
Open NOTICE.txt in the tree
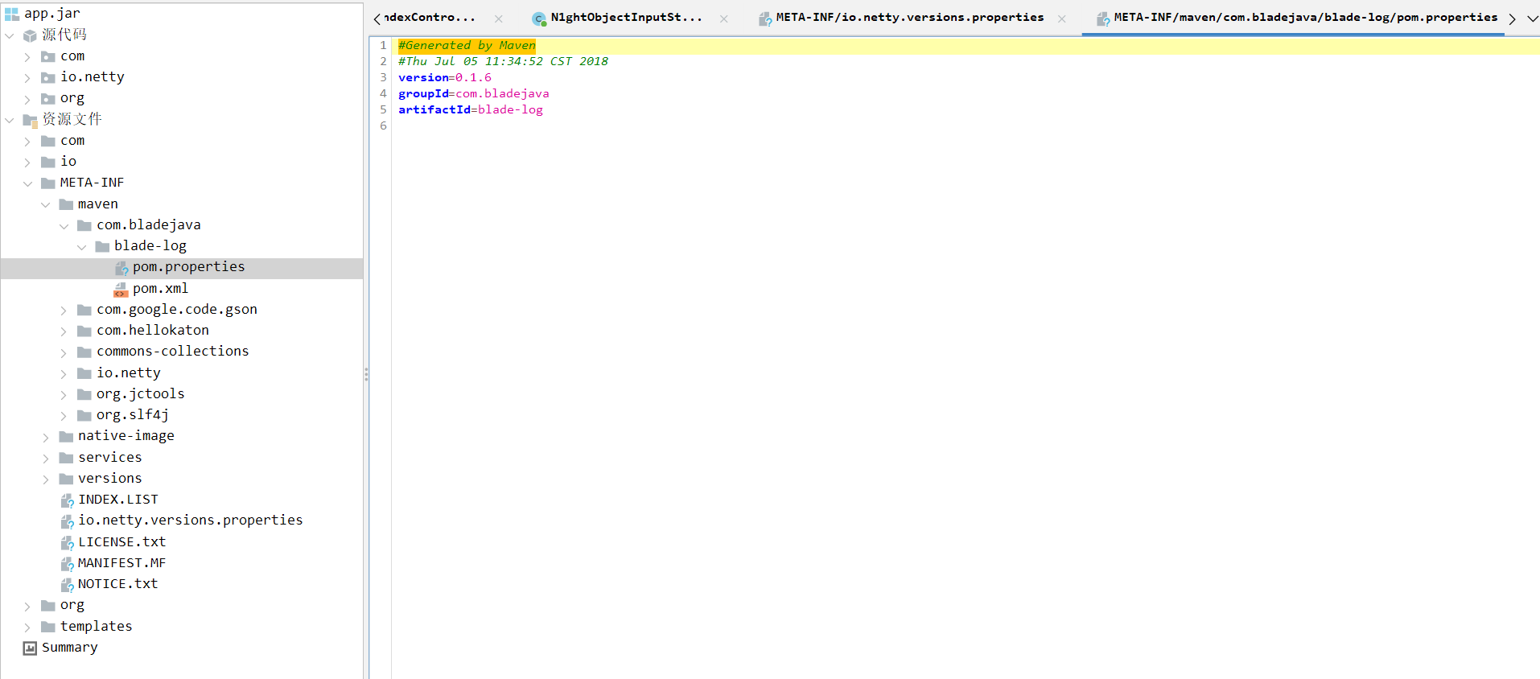pos(117,584)
